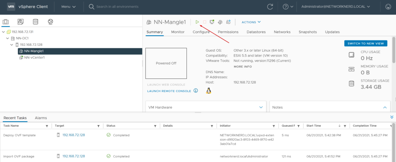
Task: Open the Import OVF package target 192.168.72.128
Action: coord(74,156)
